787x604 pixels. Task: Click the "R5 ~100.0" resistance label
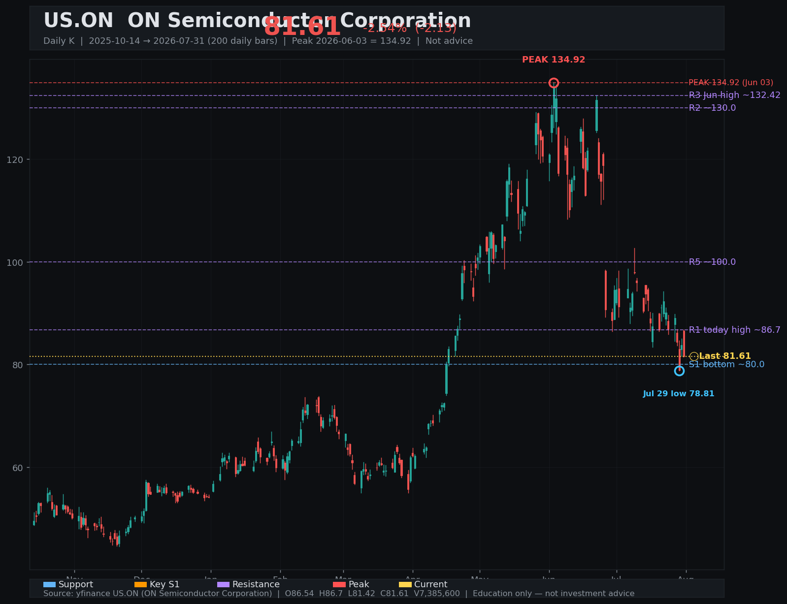(x=712, y=262)
